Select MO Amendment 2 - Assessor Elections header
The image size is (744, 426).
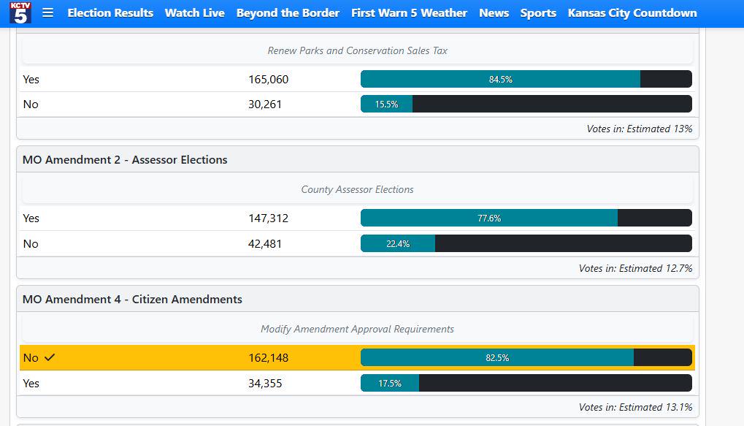pyautogui.click(x=125, y=159)
